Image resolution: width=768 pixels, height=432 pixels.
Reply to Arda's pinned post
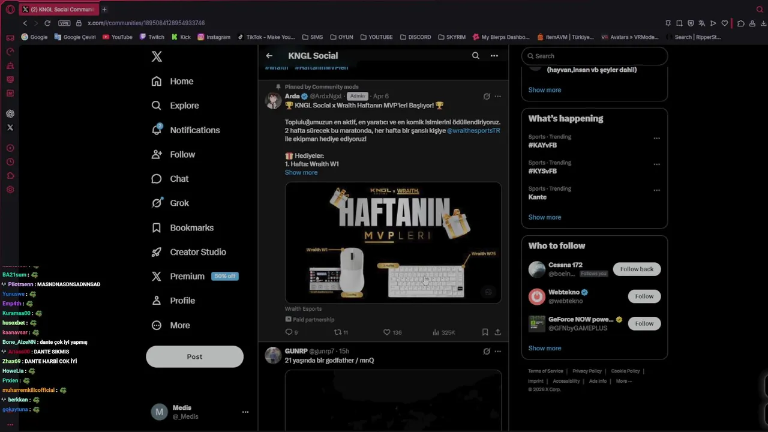pyautogui.click(x=292, y=332)
